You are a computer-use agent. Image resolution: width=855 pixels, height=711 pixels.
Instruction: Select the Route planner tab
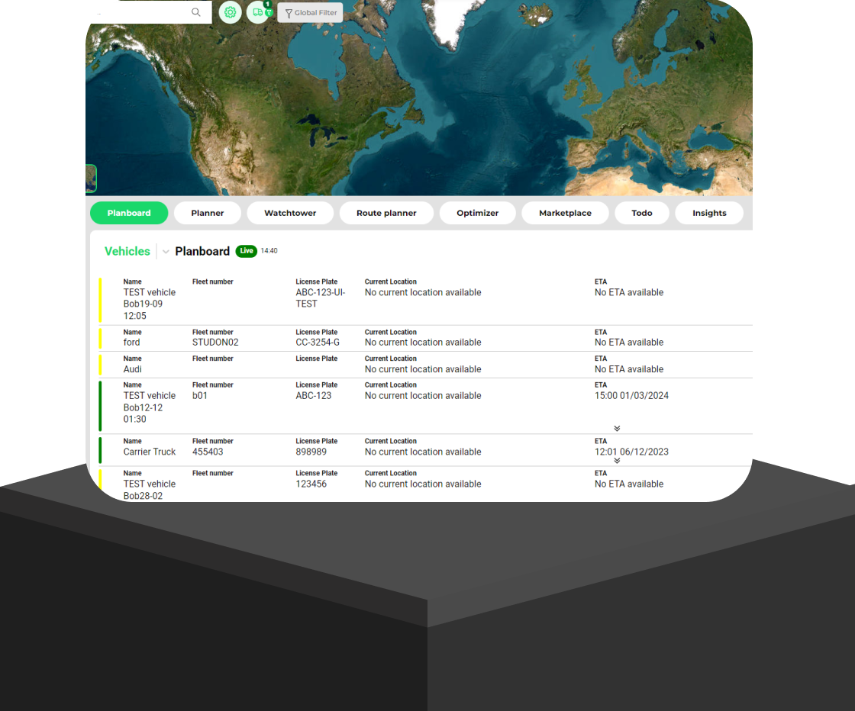click(x=386, y=213)
